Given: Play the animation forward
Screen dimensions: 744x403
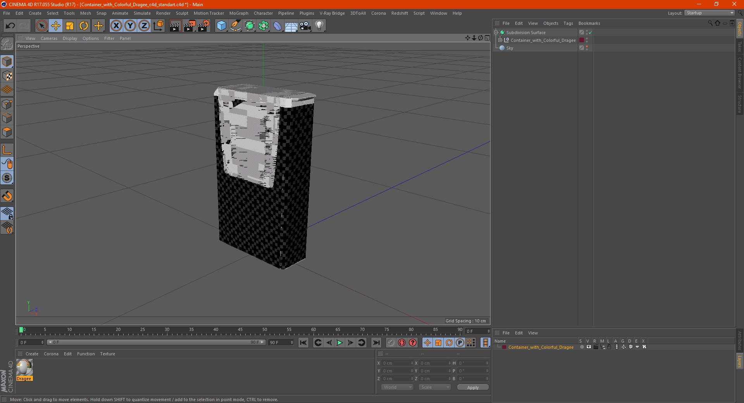Looking at the screenshot, I should (x=339, y=343).
